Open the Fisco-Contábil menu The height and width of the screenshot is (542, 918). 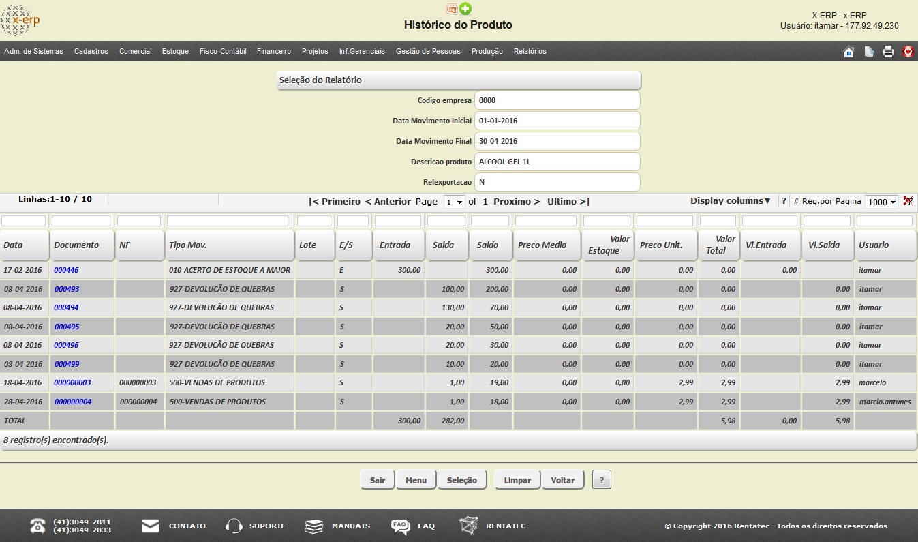point(223,51)
